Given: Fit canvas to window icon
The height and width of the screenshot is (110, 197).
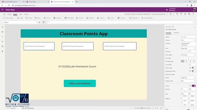Looking at the screenshot, I should pos(161,108).
